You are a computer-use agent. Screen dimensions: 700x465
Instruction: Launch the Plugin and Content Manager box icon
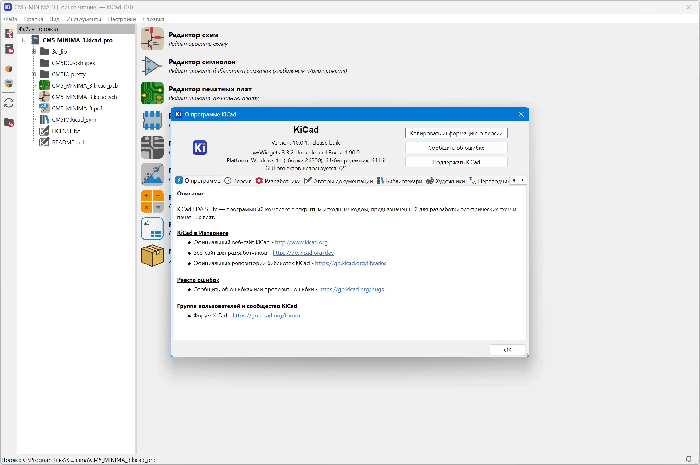click(152, 256)
